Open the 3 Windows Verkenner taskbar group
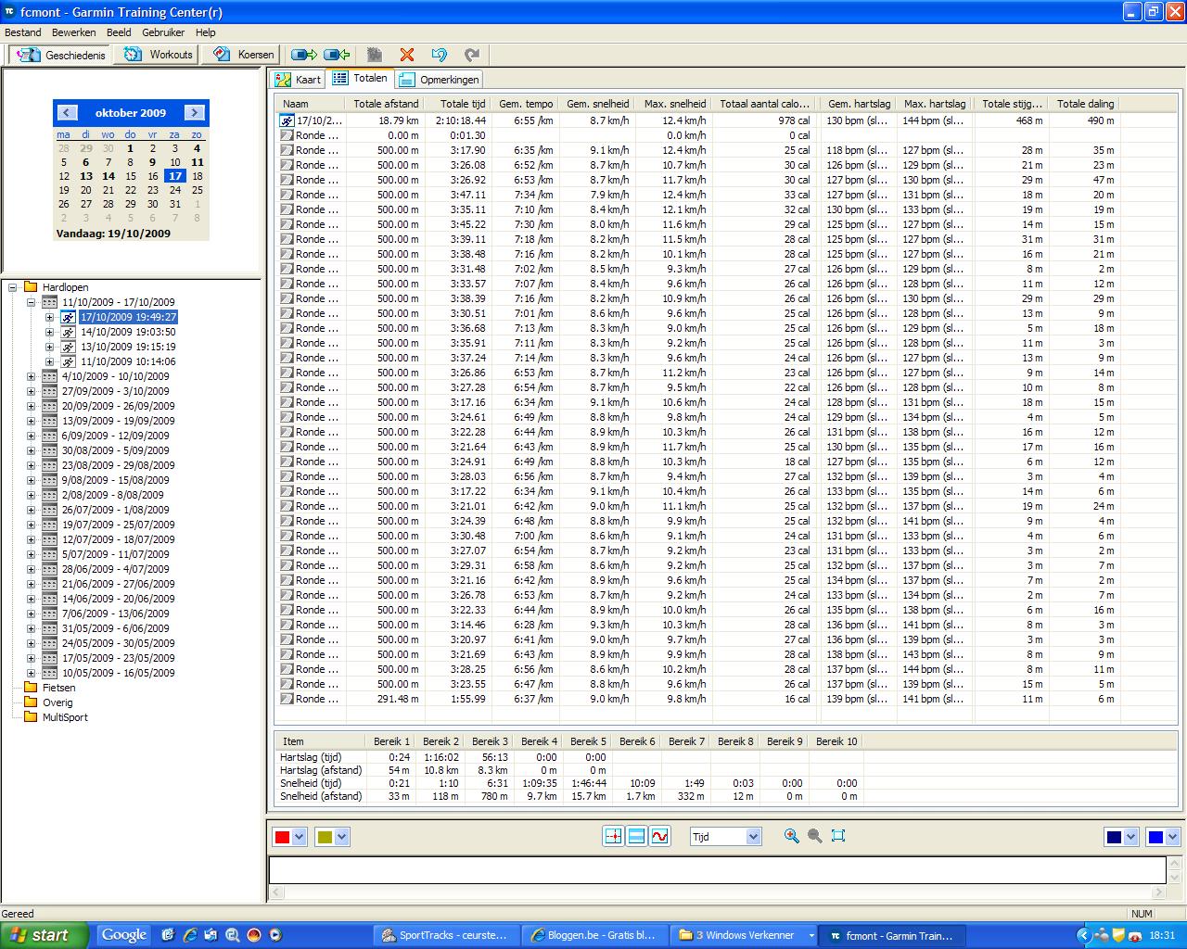The width and height of the screenshot is (1187, 949). pyautogui.click(x=745, y=935)
